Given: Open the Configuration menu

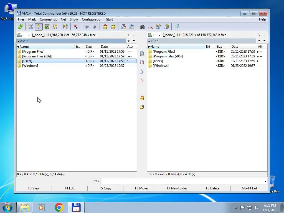Looking at the screenshot, I should [92, 19].
